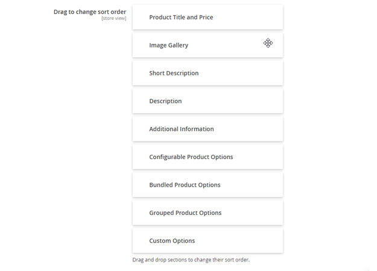
Task: Click the 'Additional Information' label text
Action: pyautogui.click(x=182, y=129)
